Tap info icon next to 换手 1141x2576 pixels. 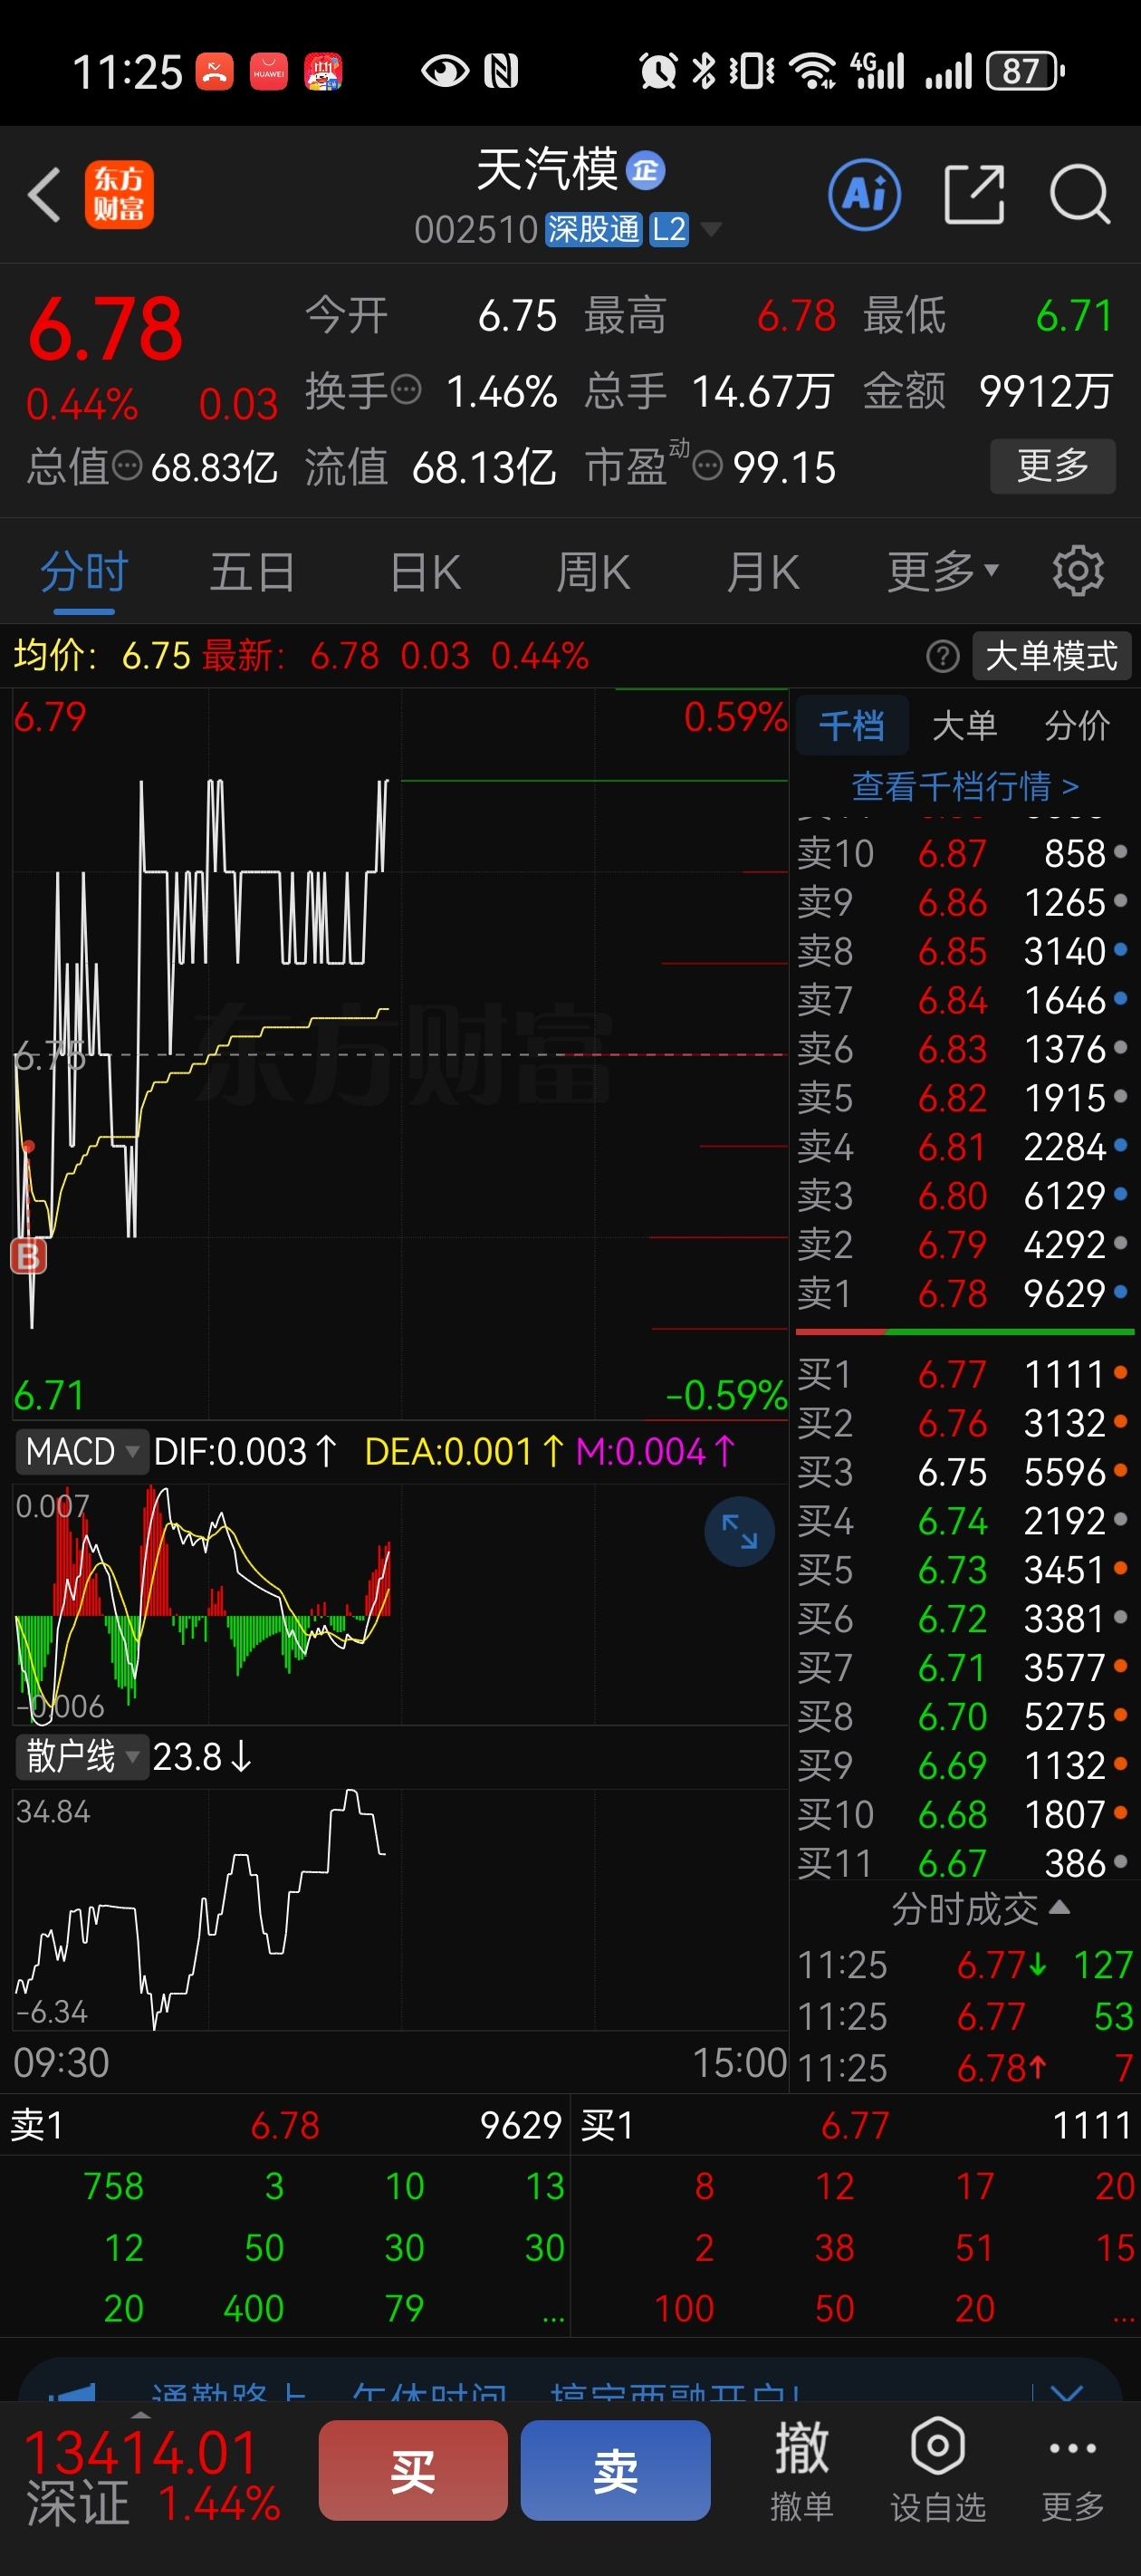pos(406,389)
